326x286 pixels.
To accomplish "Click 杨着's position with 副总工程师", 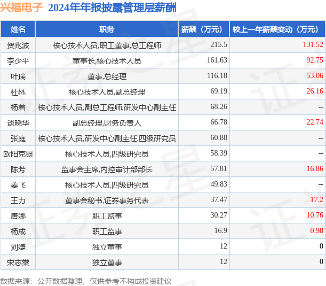I will click(x=107, y=107).
